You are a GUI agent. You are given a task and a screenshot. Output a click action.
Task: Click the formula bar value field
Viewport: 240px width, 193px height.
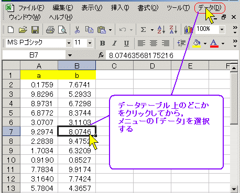point(171,55)
